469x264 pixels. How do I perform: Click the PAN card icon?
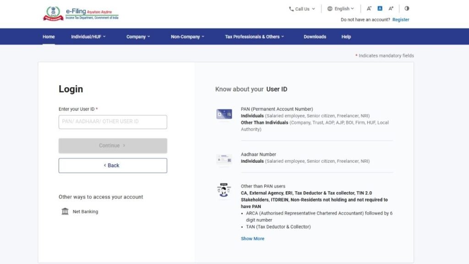pos(224,114)
